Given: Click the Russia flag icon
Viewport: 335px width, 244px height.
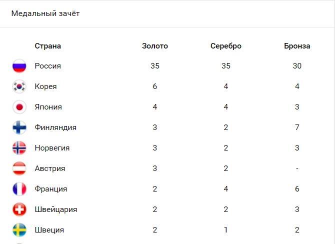Looking at the screenshot, I should tap(19, 66).
